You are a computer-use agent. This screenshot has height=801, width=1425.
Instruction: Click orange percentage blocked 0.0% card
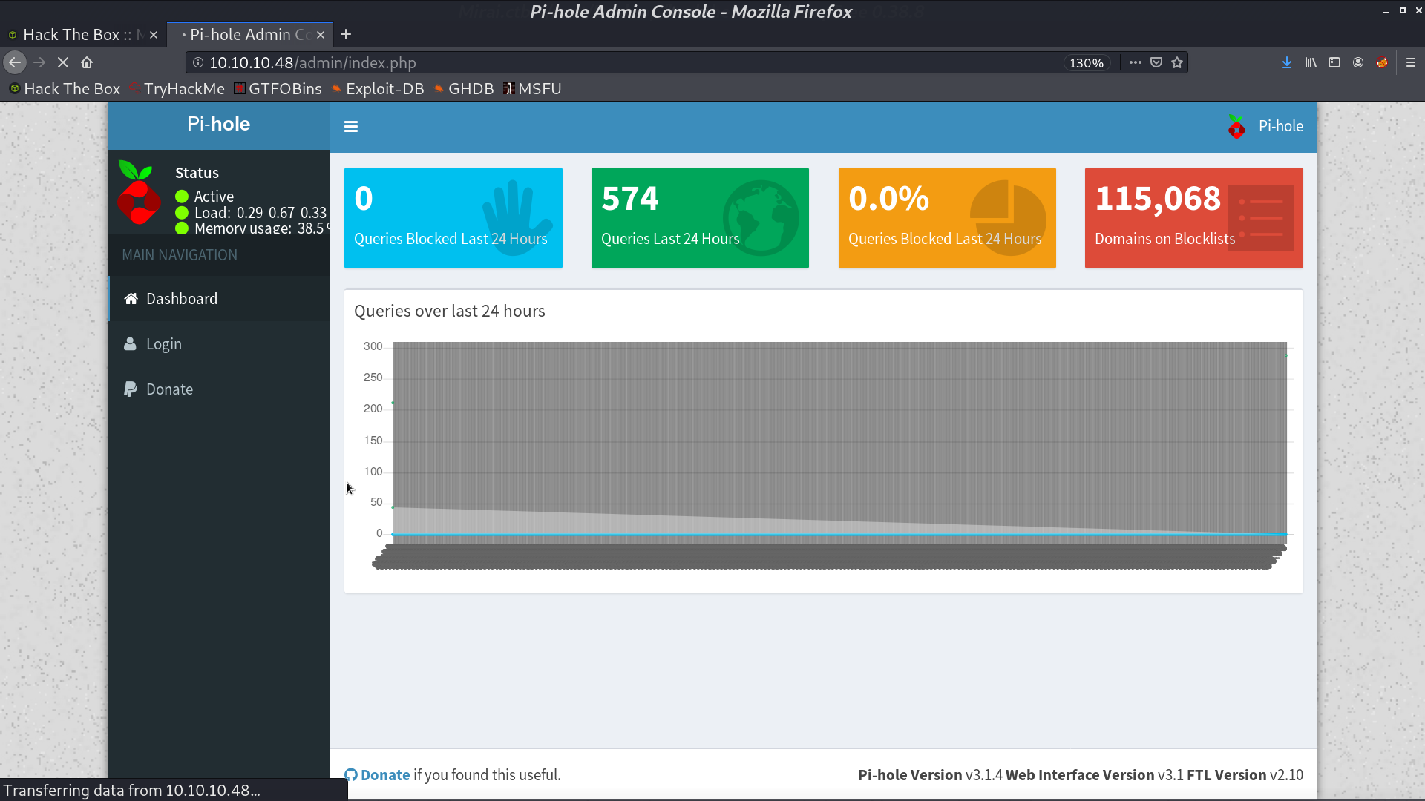click(947, 218)
